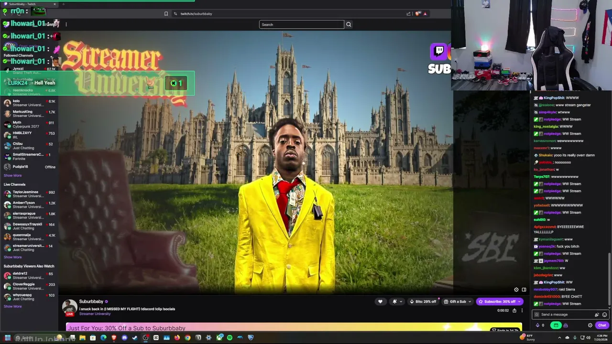Launch Firefox from taskbar

177,338
